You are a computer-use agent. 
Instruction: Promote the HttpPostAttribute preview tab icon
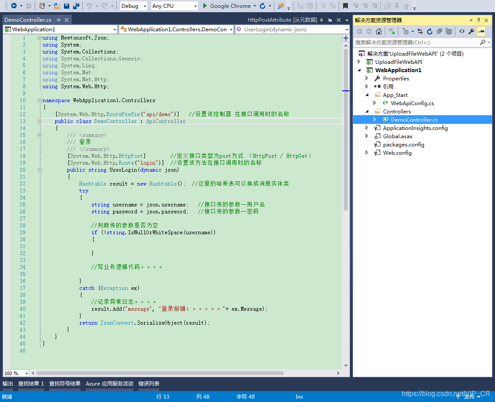click(x=330, y=20)
